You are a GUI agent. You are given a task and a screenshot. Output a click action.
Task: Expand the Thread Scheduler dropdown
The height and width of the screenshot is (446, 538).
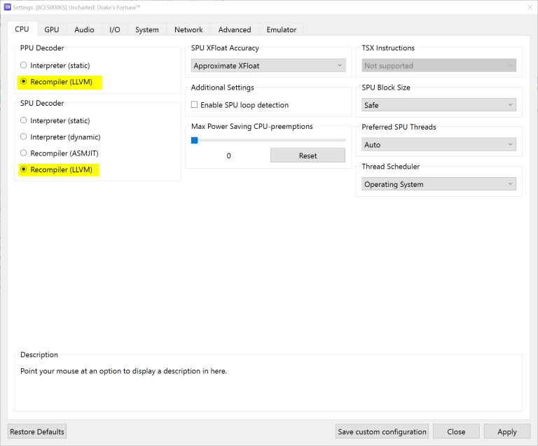(439, 185)
